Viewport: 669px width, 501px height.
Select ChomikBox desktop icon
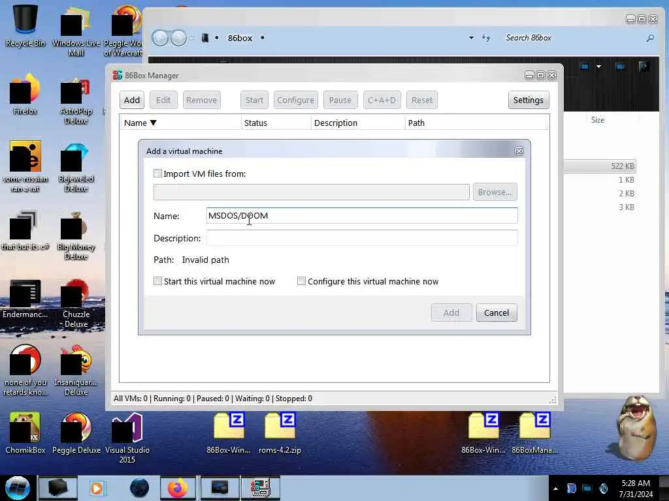[x=25, y=433]
